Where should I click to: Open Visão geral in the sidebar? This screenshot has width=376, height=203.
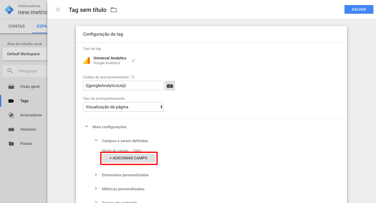[x=30, y=87]
